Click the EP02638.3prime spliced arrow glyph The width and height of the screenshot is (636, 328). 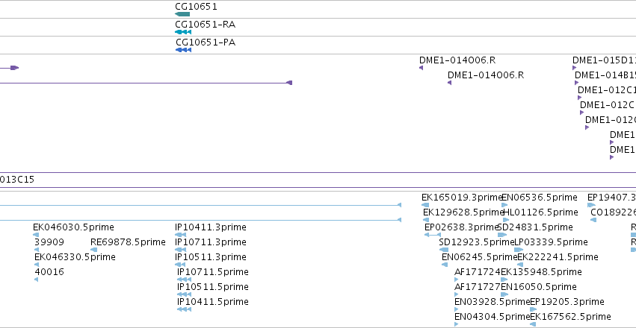click(x=433, y=235)
